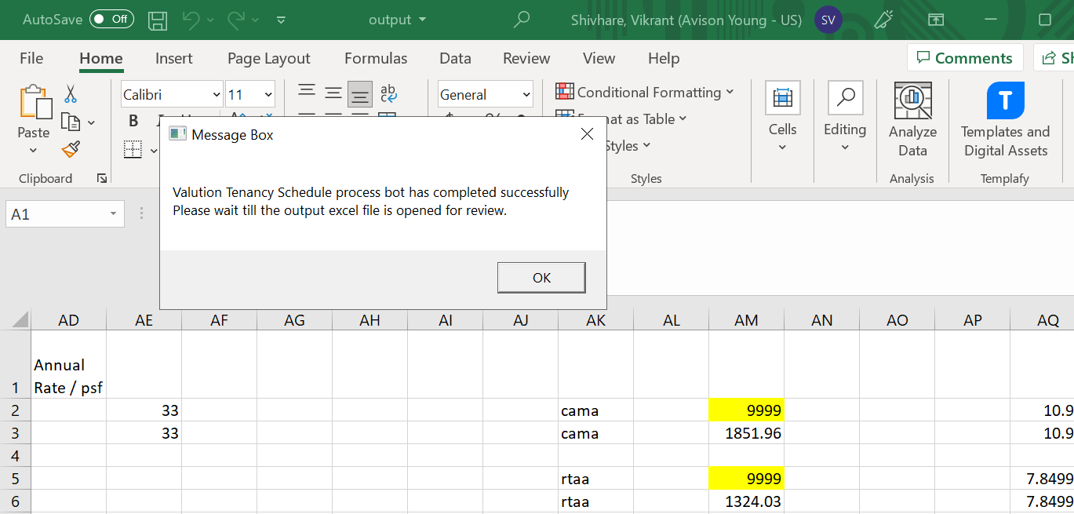Select the Format Painter brush icon
The image size is (1074, 514).
point(71,149)
